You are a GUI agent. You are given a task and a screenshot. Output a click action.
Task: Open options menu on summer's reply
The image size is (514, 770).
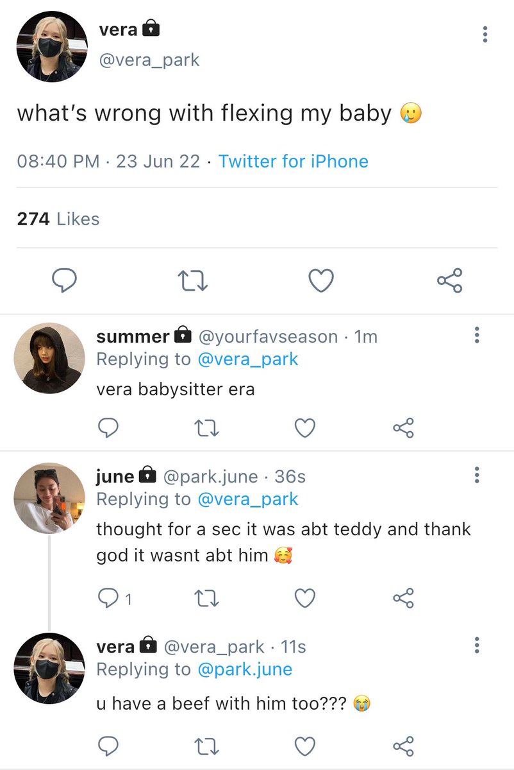tap(476, 336)
